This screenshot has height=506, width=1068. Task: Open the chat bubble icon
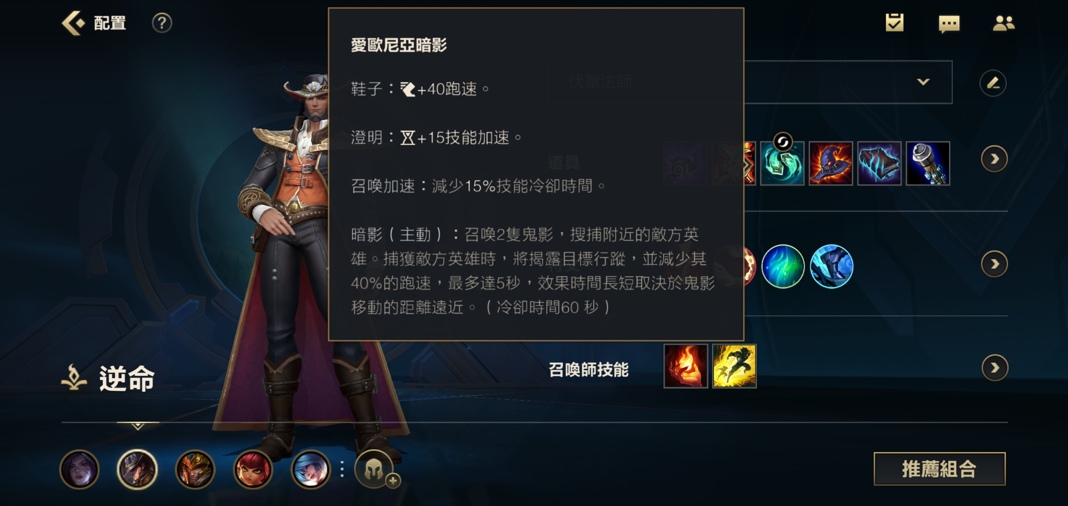949,24
